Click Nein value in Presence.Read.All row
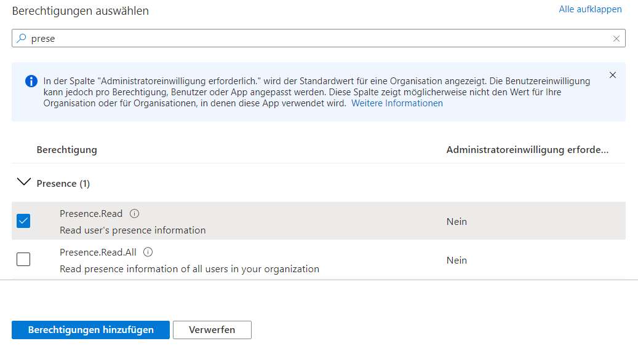The height and width of the screenshot is (349, 638). (x=457, y=260)
